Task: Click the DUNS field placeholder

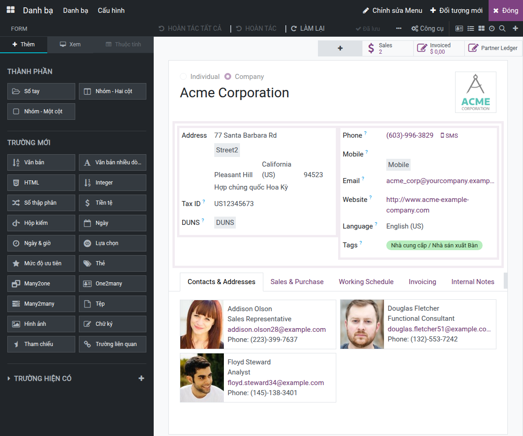Action: (225, 223)
